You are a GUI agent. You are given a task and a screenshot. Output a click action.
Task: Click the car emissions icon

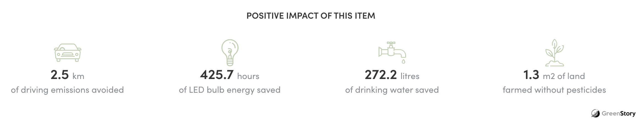[x=67, y=52]
